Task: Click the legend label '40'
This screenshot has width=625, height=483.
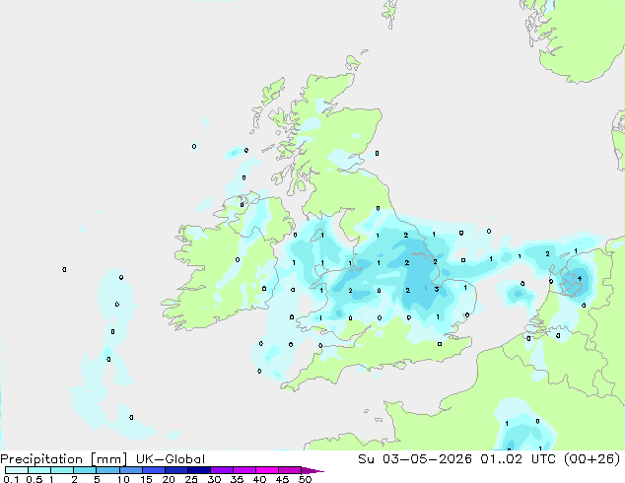Action: click(259, 479)
